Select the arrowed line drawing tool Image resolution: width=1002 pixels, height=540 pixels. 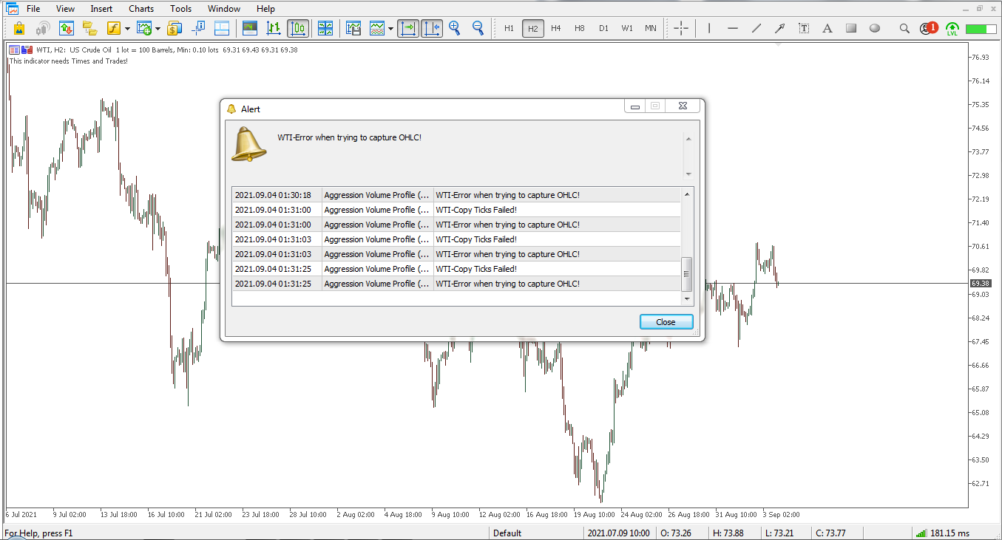(x=780, y=29)
